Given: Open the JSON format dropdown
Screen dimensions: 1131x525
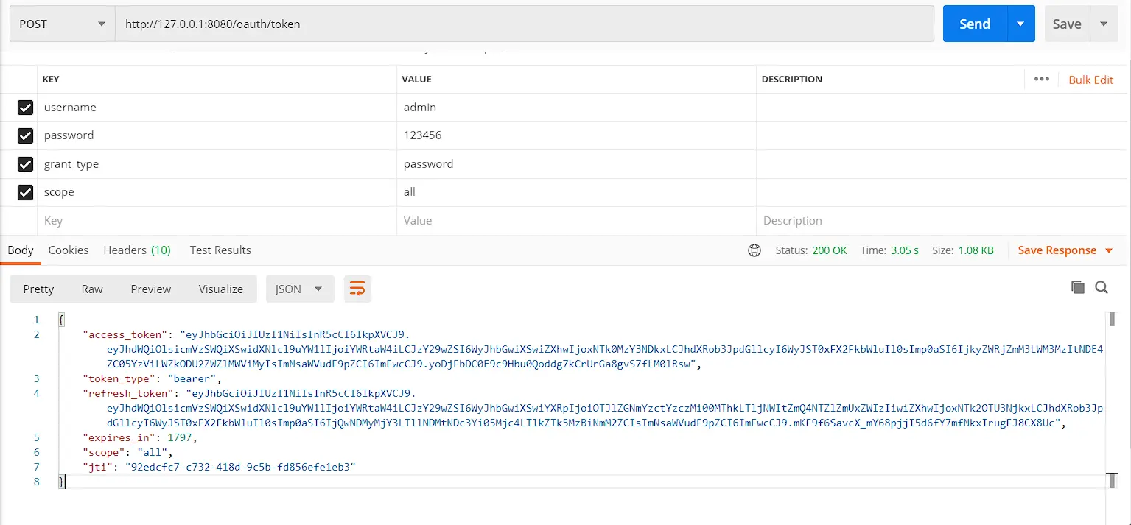Looking at the screenshot, I should (300, 289).
